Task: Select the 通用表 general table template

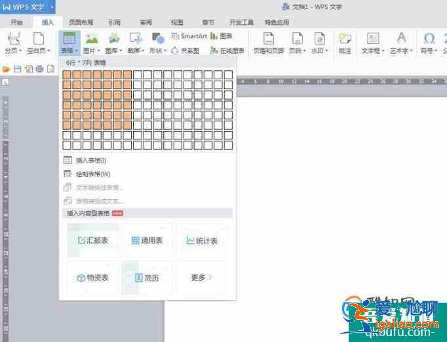Action: [x=147, y=240]
